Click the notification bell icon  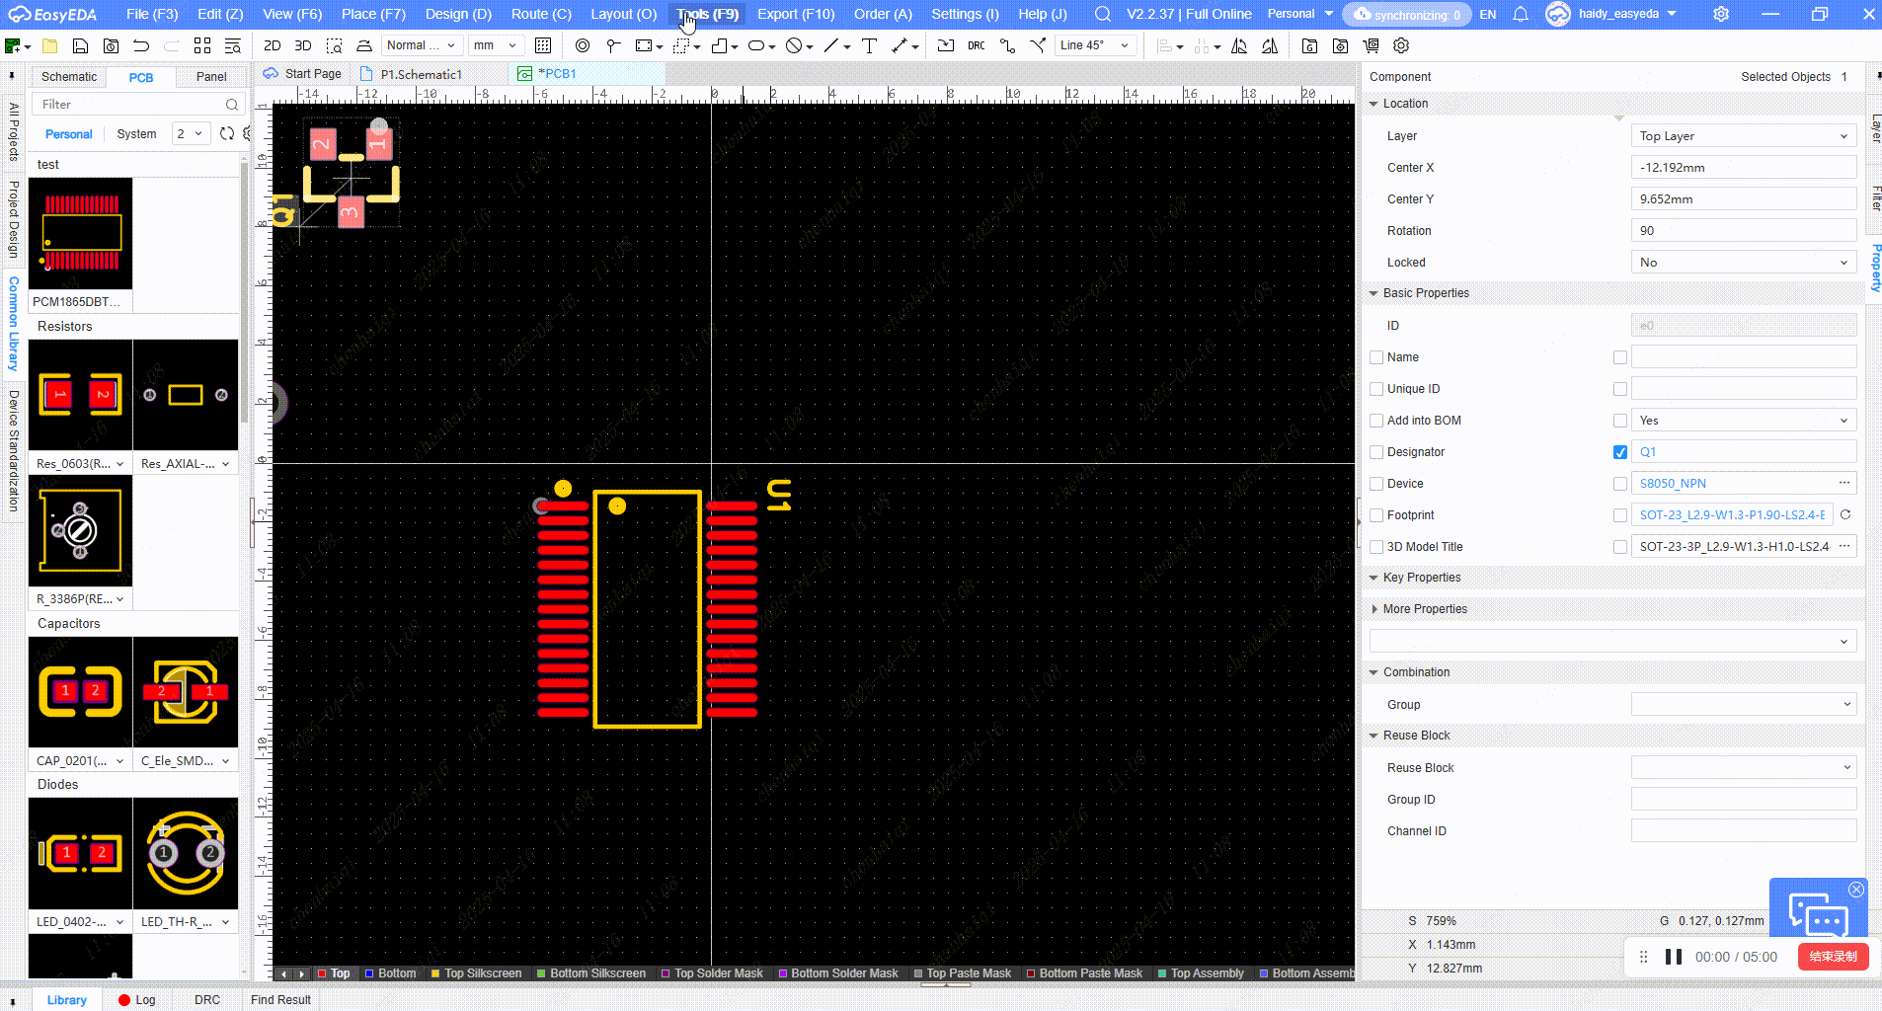1521,14
